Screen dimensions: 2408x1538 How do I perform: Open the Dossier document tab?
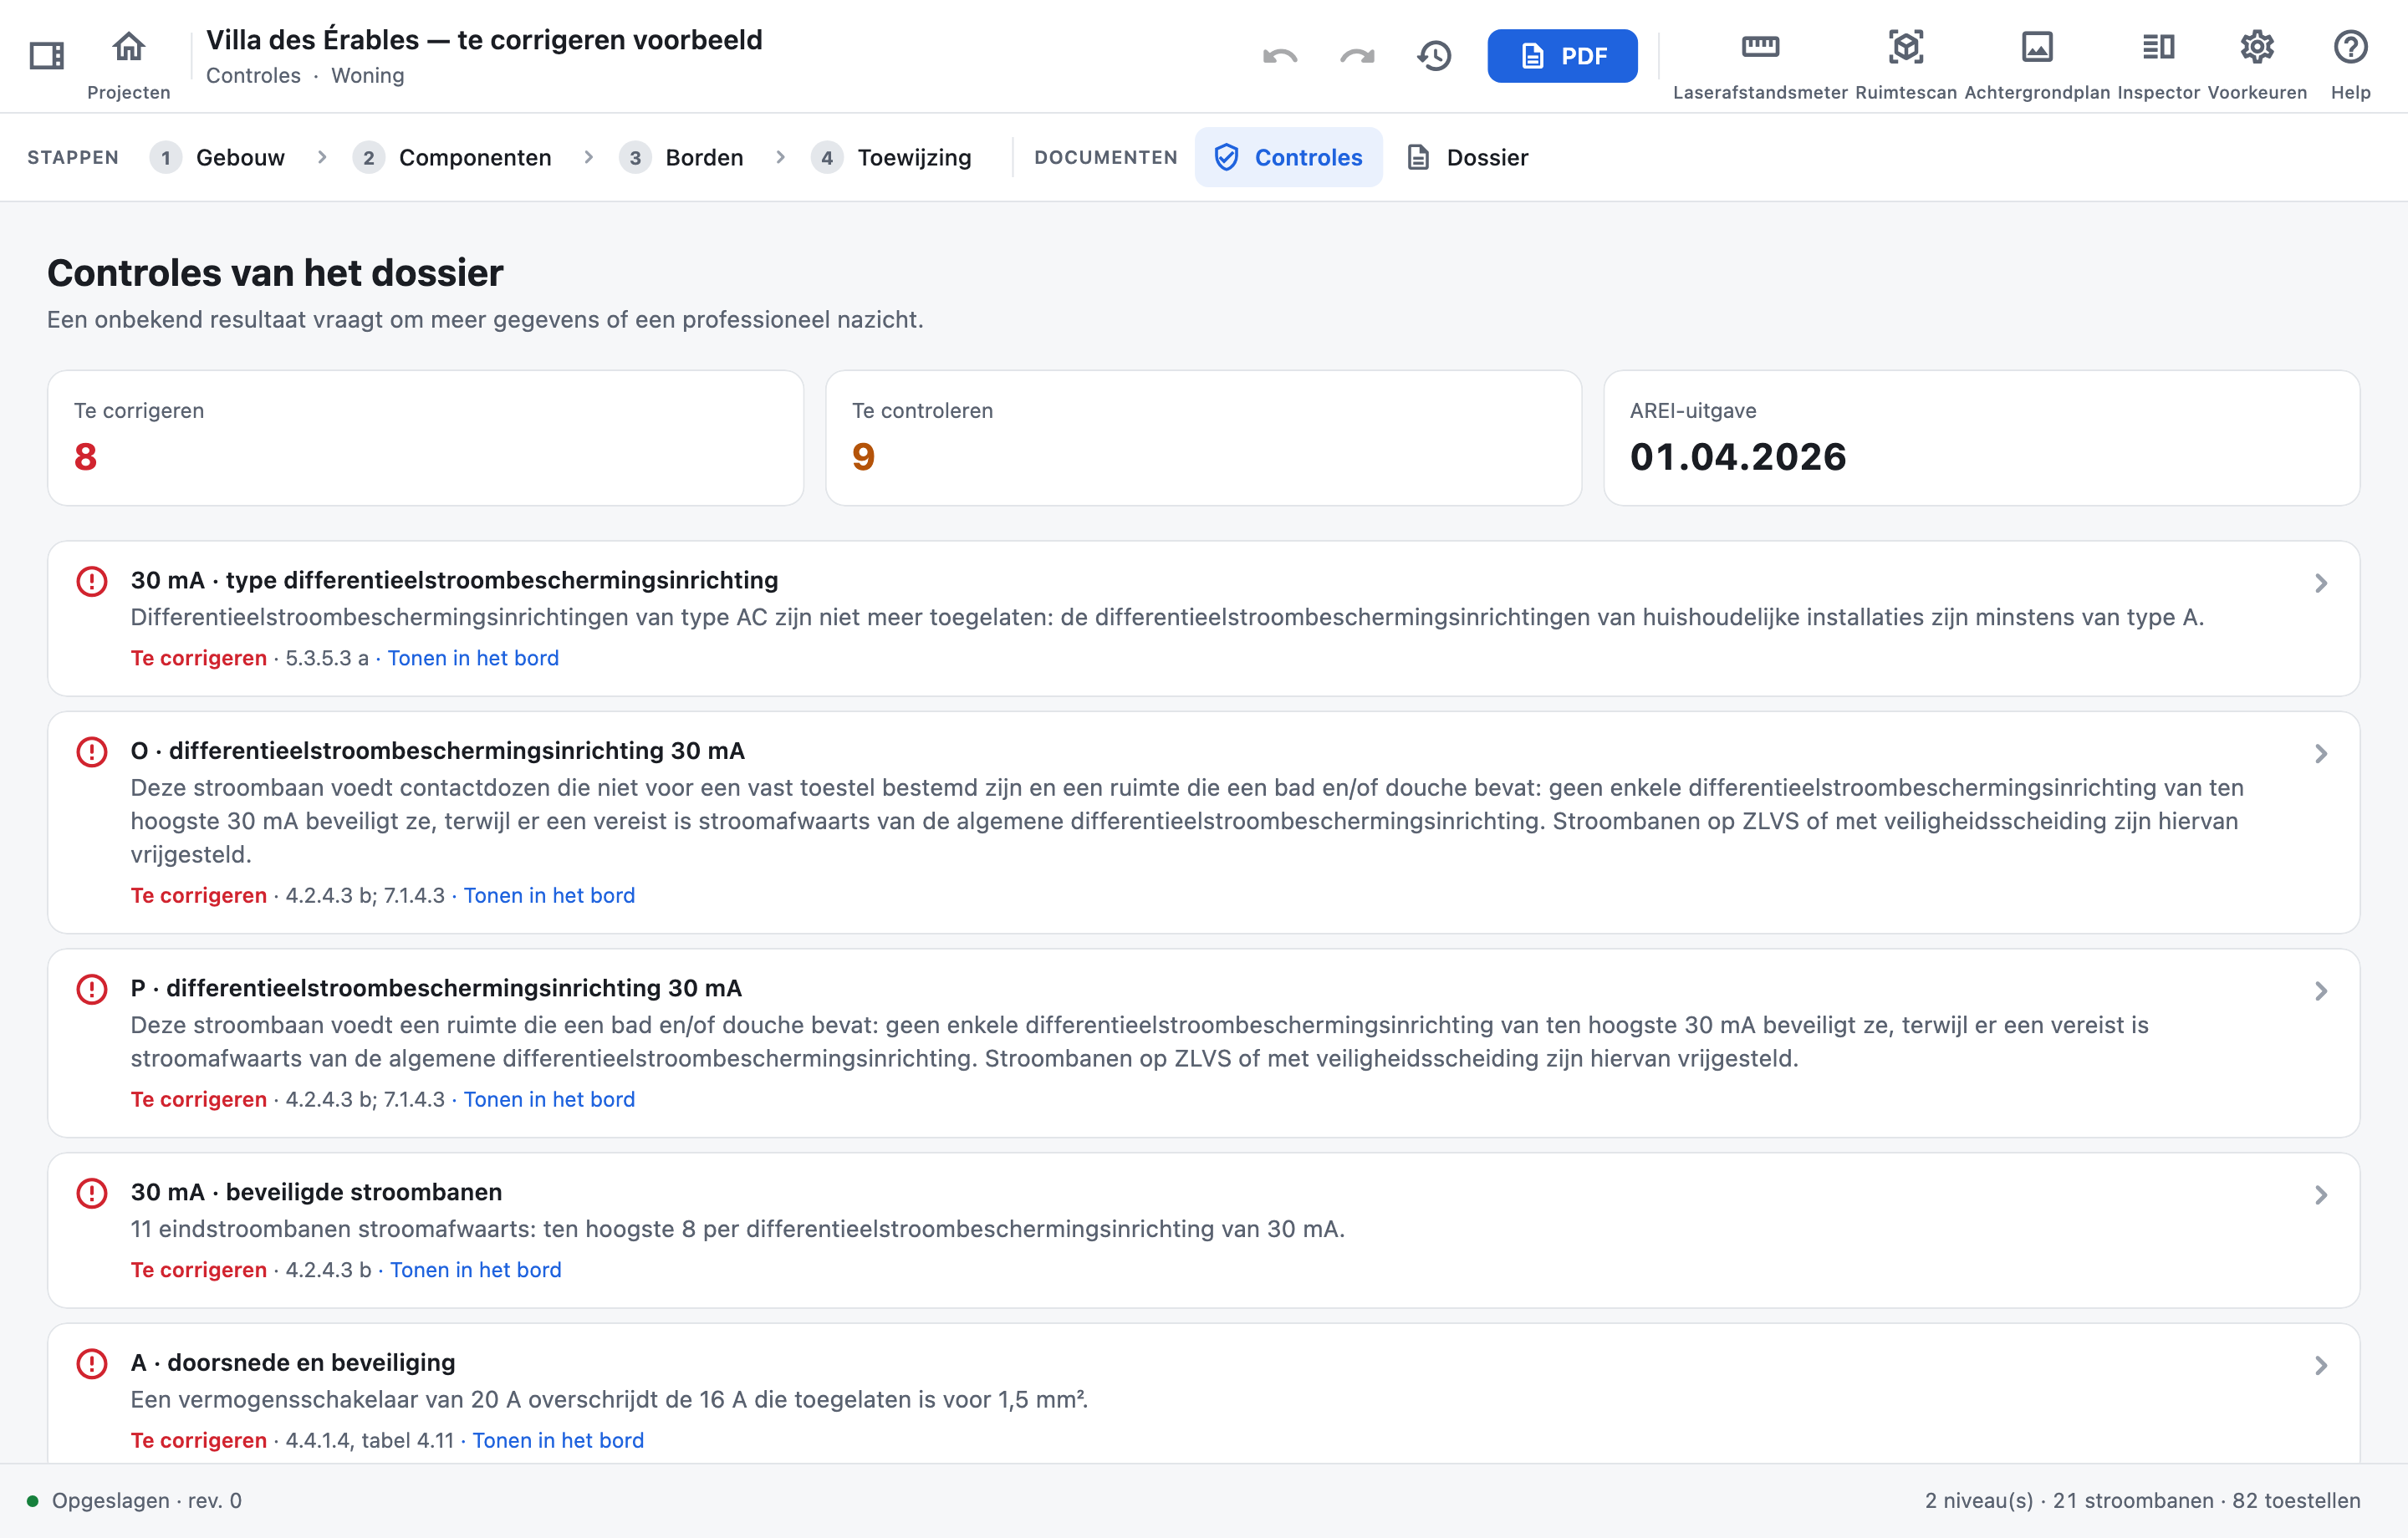click(x=1468, y=157)
